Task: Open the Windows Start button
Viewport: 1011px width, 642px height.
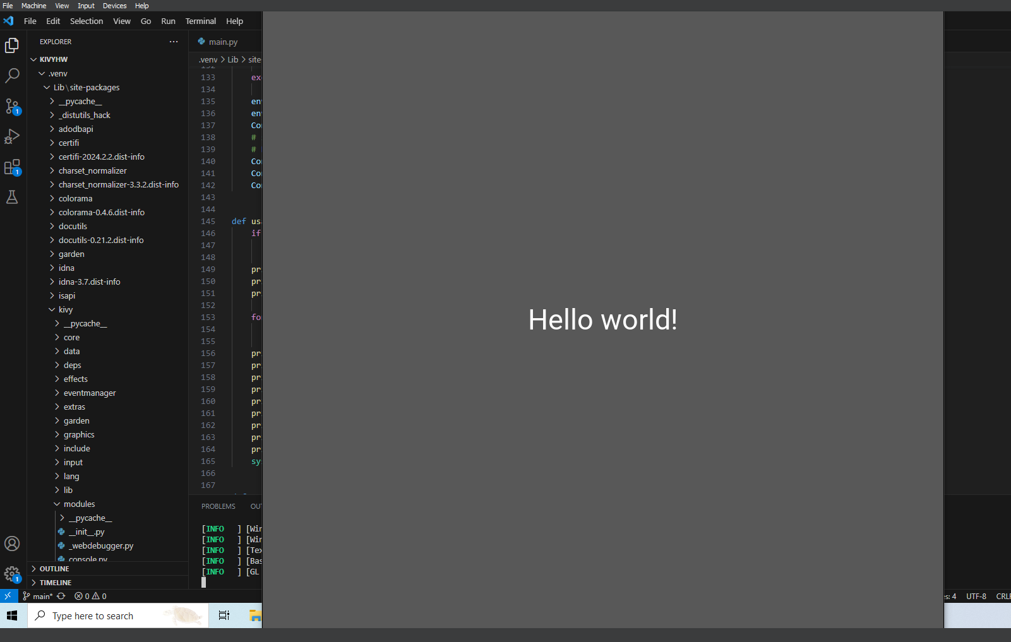Action: pos(12,615)
